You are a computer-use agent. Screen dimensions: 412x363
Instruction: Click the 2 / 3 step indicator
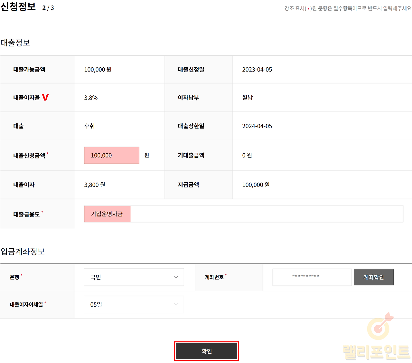point(48,8)
